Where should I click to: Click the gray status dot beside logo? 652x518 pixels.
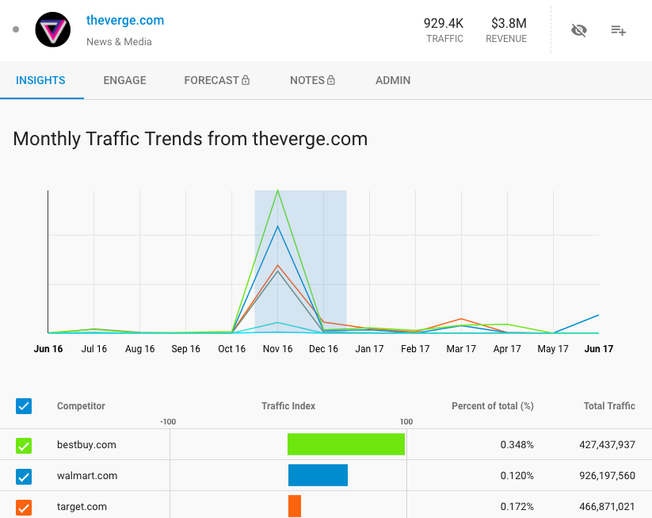(16, 29)
